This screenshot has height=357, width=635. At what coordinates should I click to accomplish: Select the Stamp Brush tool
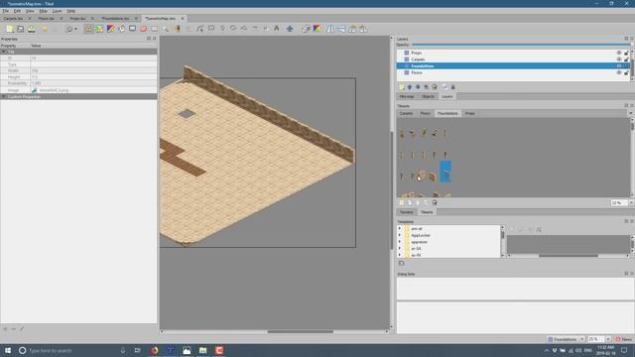click(88, 29)
